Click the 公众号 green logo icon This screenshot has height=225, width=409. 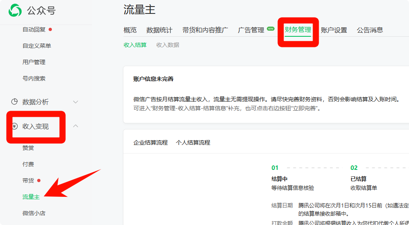tap(15, 11)
